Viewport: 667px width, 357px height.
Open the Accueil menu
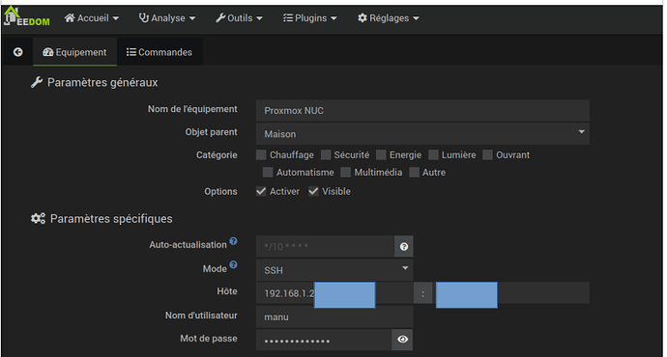(x=92, y=18)
